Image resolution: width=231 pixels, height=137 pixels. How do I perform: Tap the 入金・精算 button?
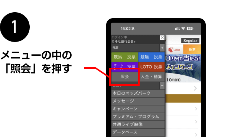coord(151,76)
